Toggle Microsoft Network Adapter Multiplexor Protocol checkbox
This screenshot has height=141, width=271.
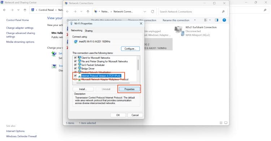76,79
